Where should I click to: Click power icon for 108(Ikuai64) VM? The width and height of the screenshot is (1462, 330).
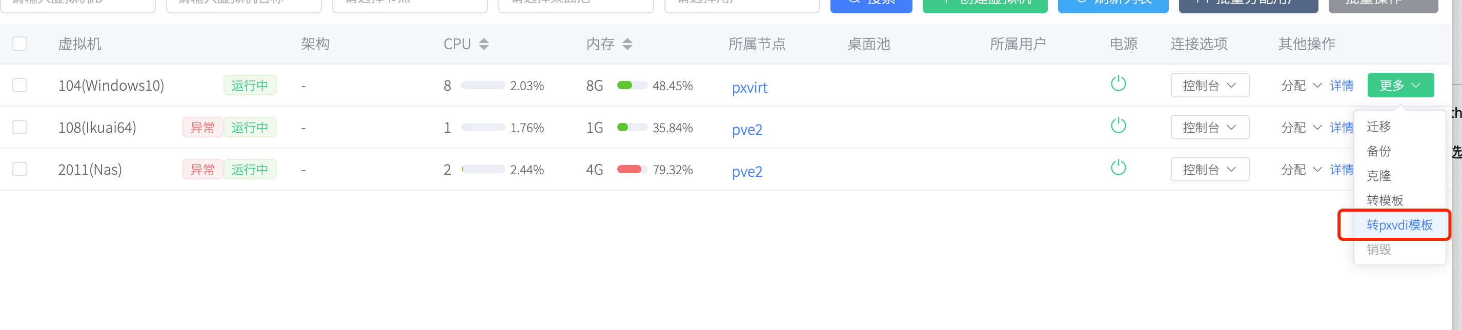coord(1118,126)
